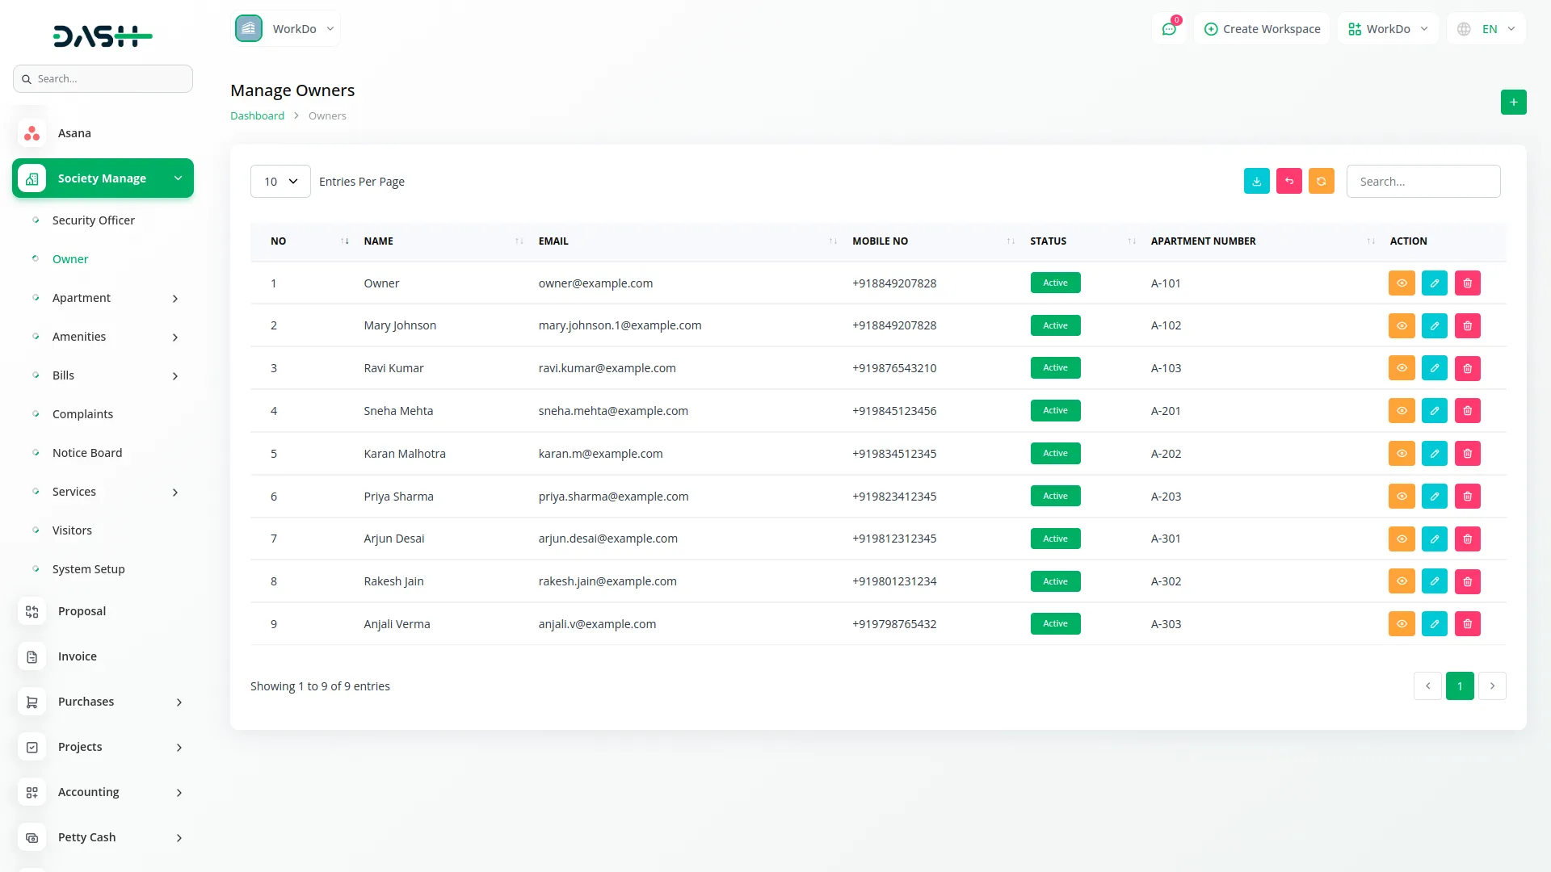
Task: Click the pink import arrow icon
Action: 1288,182
